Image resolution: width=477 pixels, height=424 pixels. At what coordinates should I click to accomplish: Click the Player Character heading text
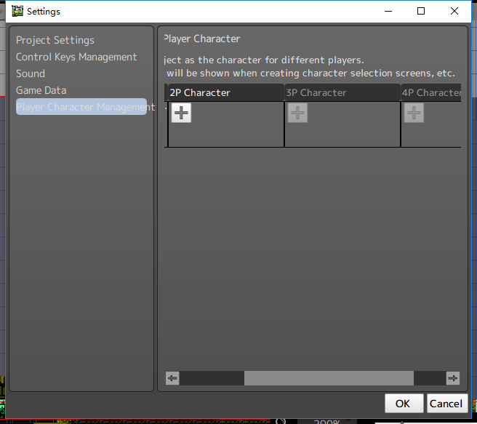point(202,39)
